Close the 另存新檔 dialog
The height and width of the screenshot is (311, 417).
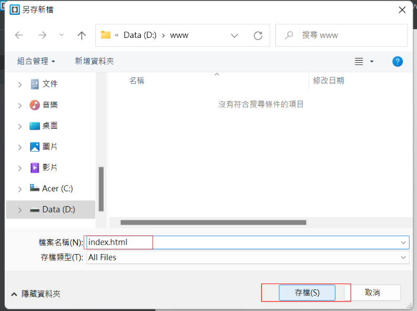[x=402, y=10]
